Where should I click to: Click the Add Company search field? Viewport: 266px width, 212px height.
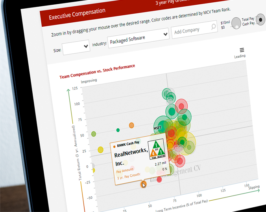coord(194,30)
